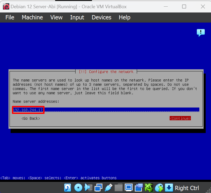Close the VirtualBox VM window
This screenshot has height=193, width=211.
pos(203,6)
